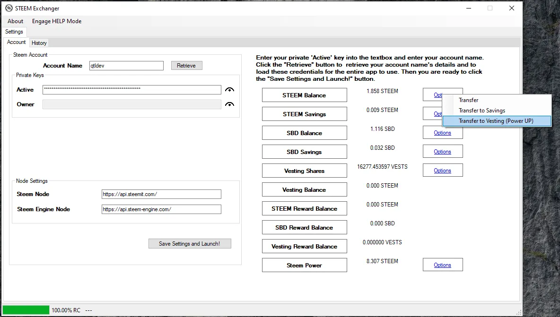Click the Vesting Balance button
560x317 pixels.
tap(304, 190)
